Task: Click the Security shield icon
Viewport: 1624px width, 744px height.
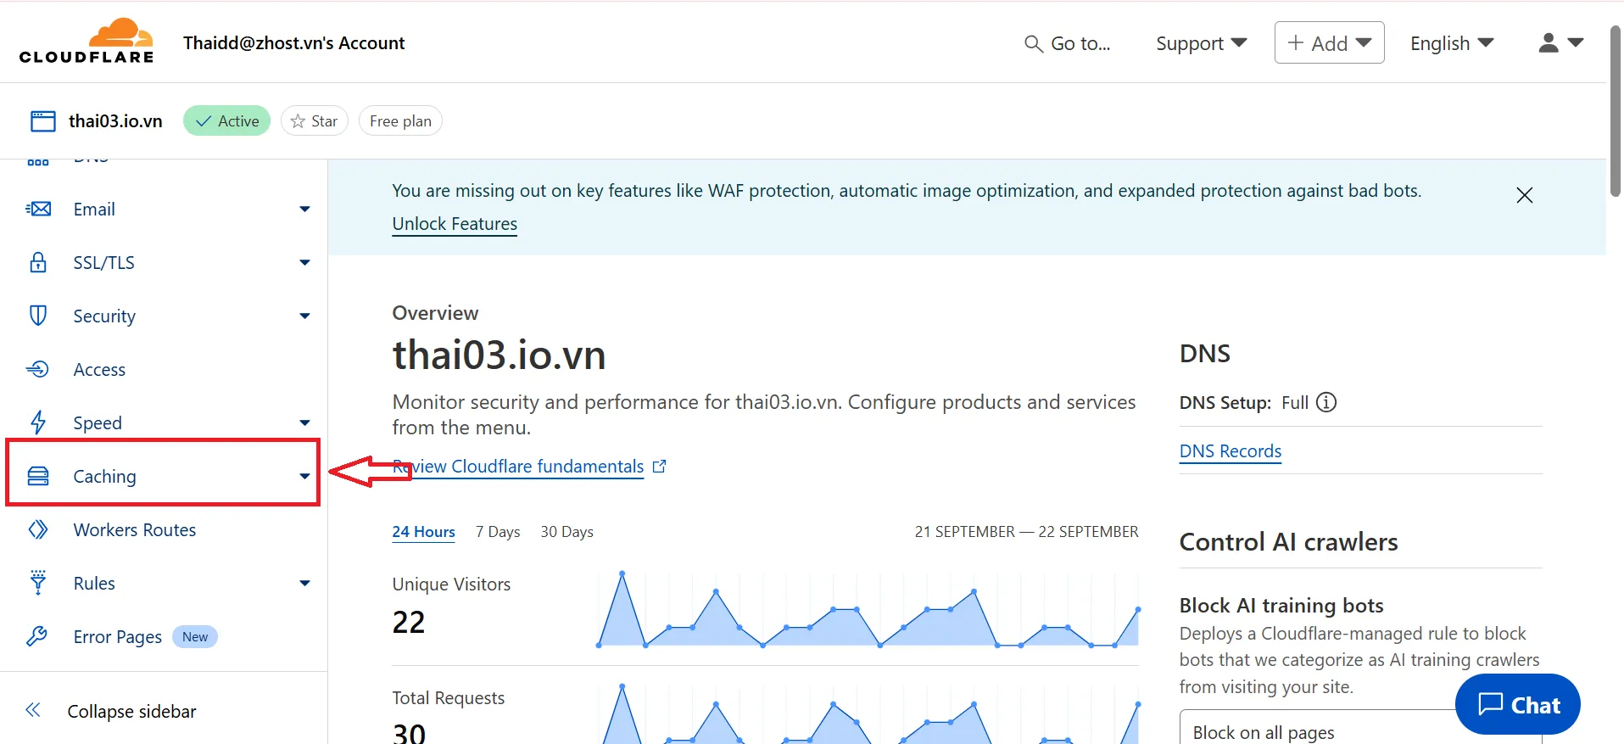Action: point(38,316)
